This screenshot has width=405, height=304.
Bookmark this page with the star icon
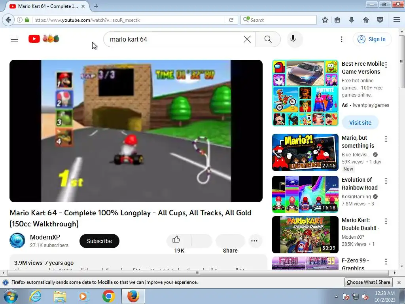(325, 20)
